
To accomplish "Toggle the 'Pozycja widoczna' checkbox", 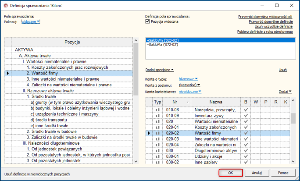I will click(x=148, y=21).
